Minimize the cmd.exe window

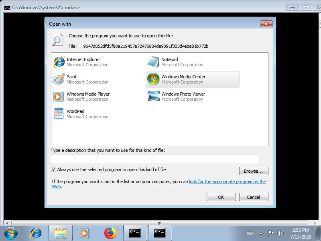tap(293, 8)
